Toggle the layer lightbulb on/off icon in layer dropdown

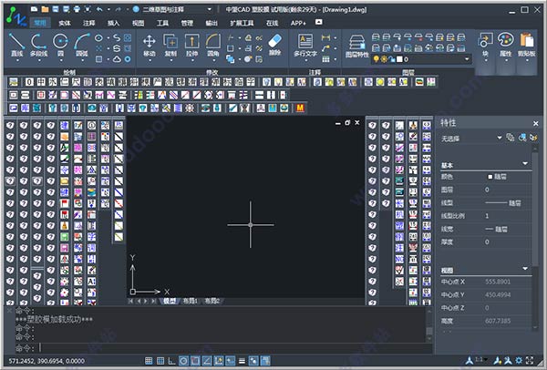point(376,59)
